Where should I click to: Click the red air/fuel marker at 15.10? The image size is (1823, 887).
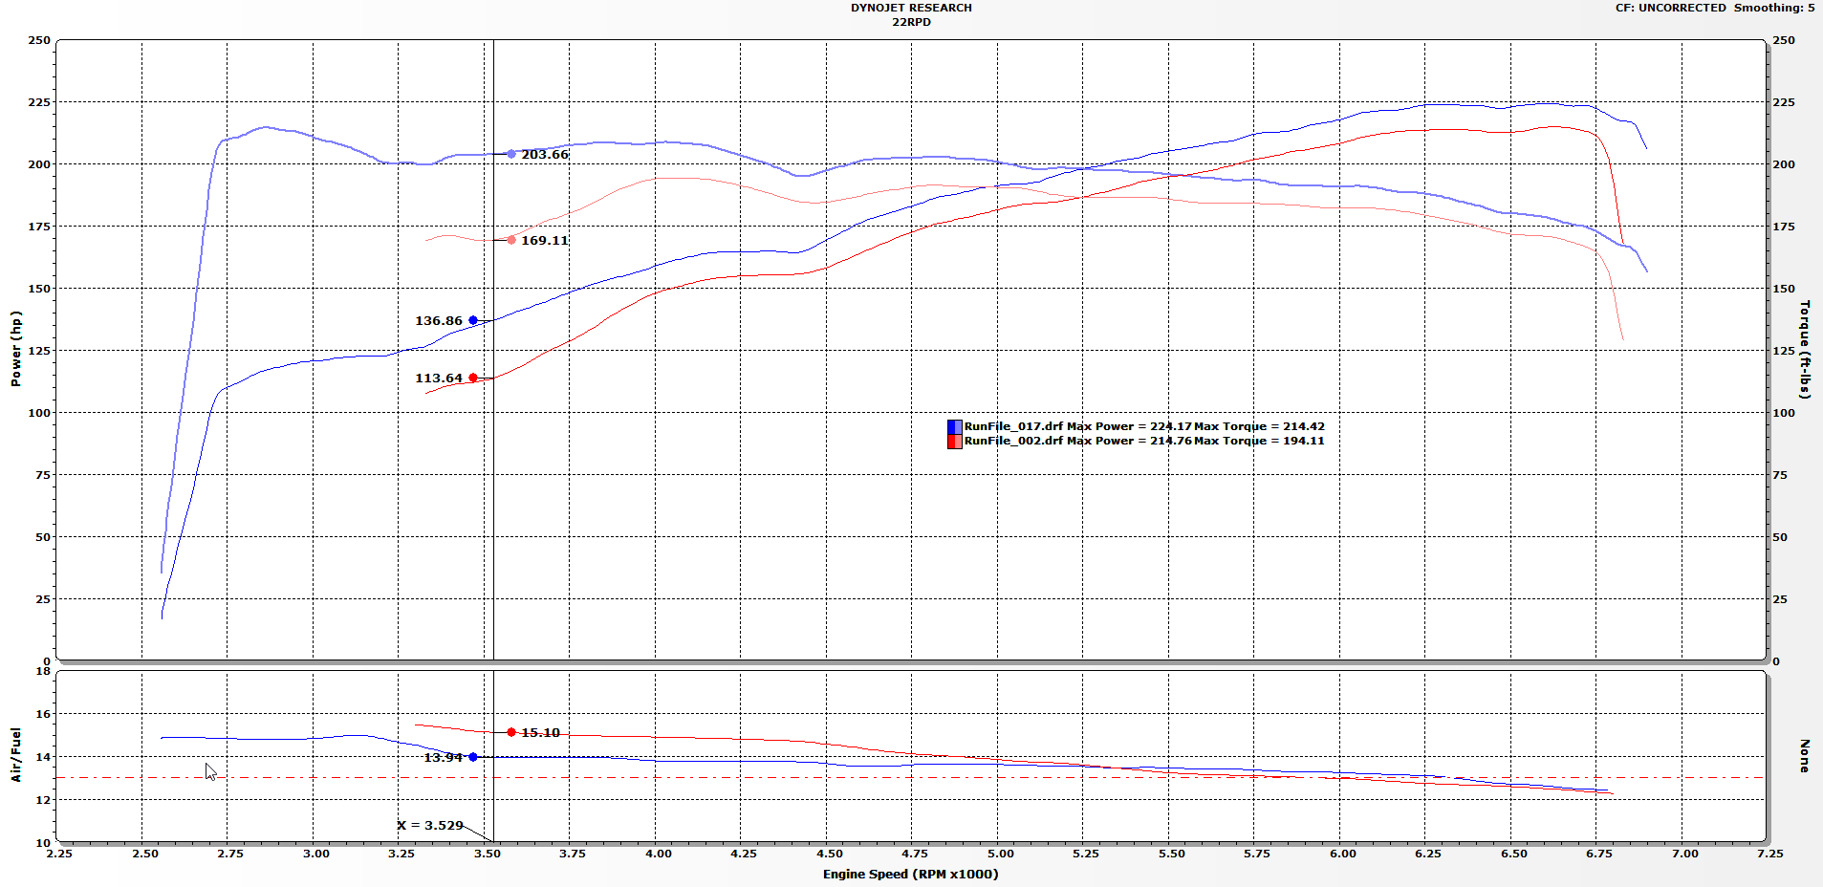click(x=511, y=732)
